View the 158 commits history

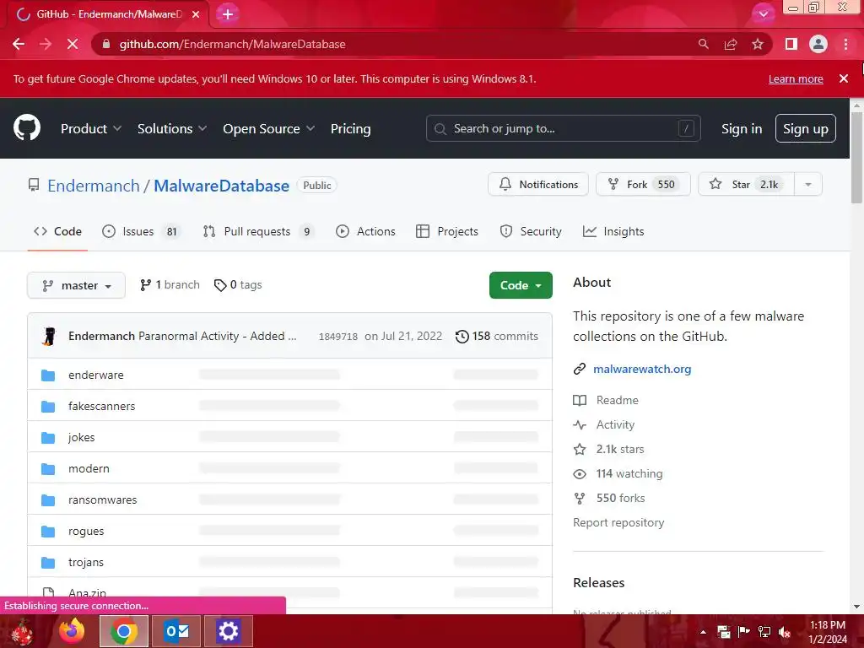point(497,336)
